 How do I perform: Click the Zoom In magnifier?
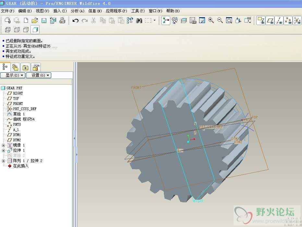click(x=211, y=20)
